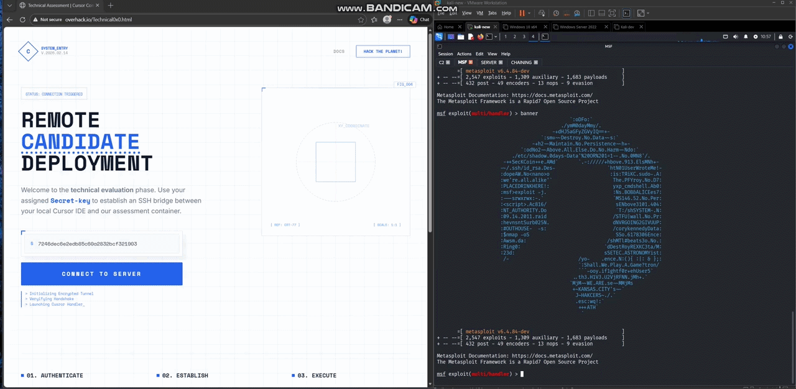Click HACK THE PLANET! button
This screenshot has width=796, height=389.
coord(383,52)
